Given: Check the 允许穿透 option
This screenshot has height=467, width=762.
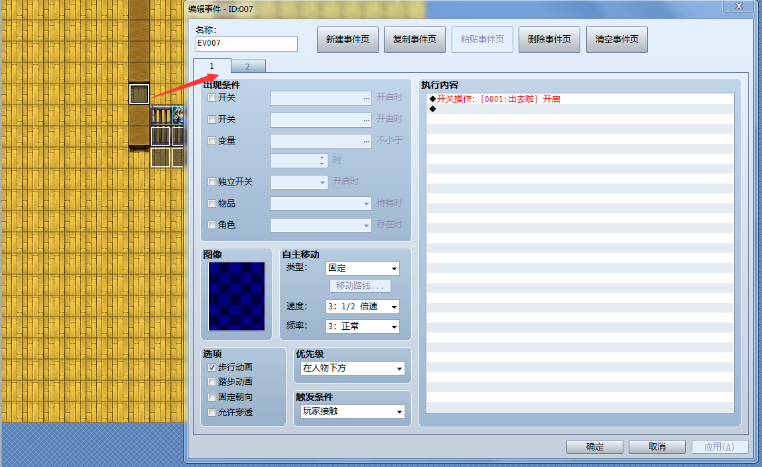Looking at the screenshot, I should [212, 412].
